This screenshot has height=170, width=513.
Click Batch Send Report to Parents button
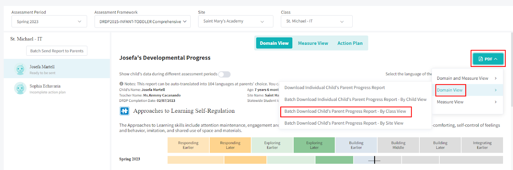point(57,51)
